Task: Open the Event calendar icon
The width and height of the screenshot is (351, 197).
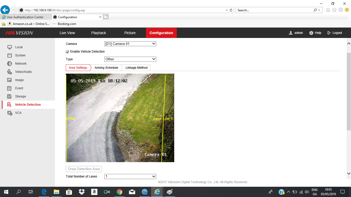Action: click(x=10, y=88)
